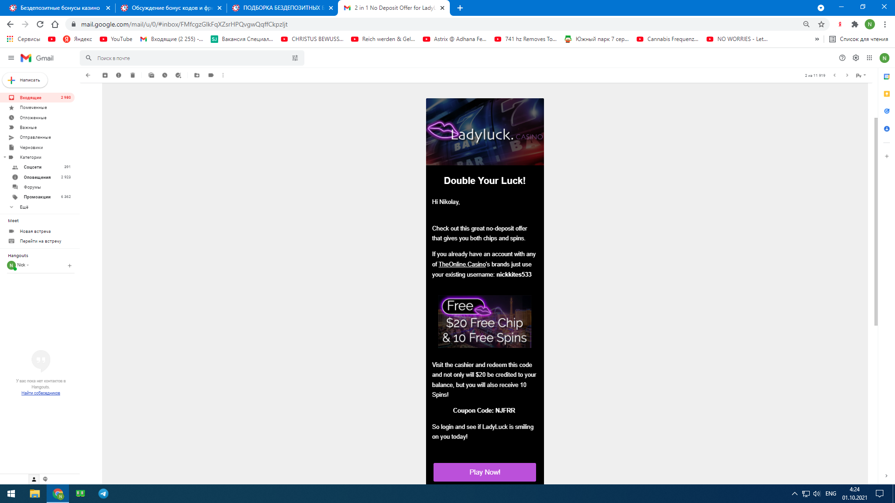
Task: Archive this email using the archive icon
Action: point(105,75)
